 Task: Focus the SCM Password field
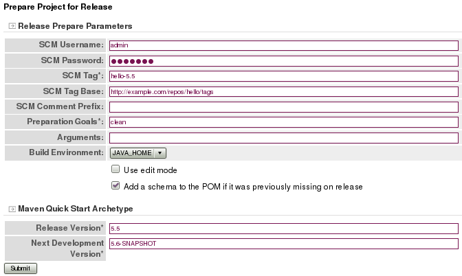point(283,61)
